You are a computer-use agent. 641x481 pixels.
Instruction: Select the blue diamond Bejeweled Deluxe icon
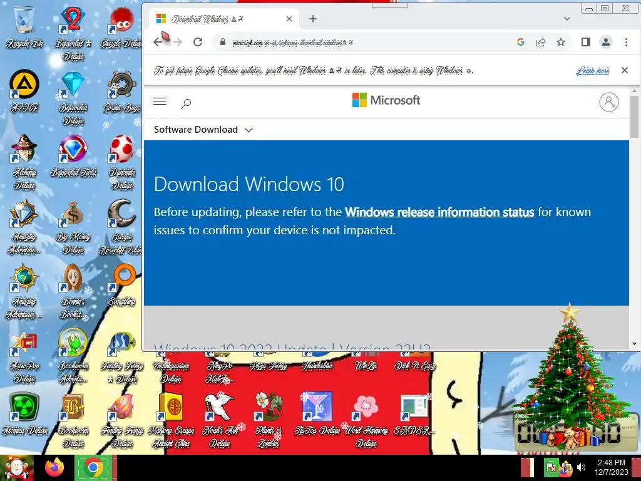pyautogui.click(x=73, y=98)
